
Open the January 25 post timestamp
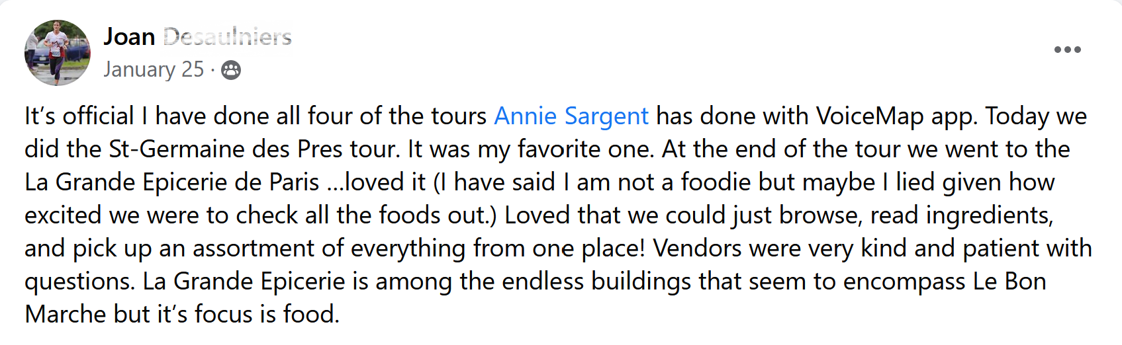[x=154, y=69]
